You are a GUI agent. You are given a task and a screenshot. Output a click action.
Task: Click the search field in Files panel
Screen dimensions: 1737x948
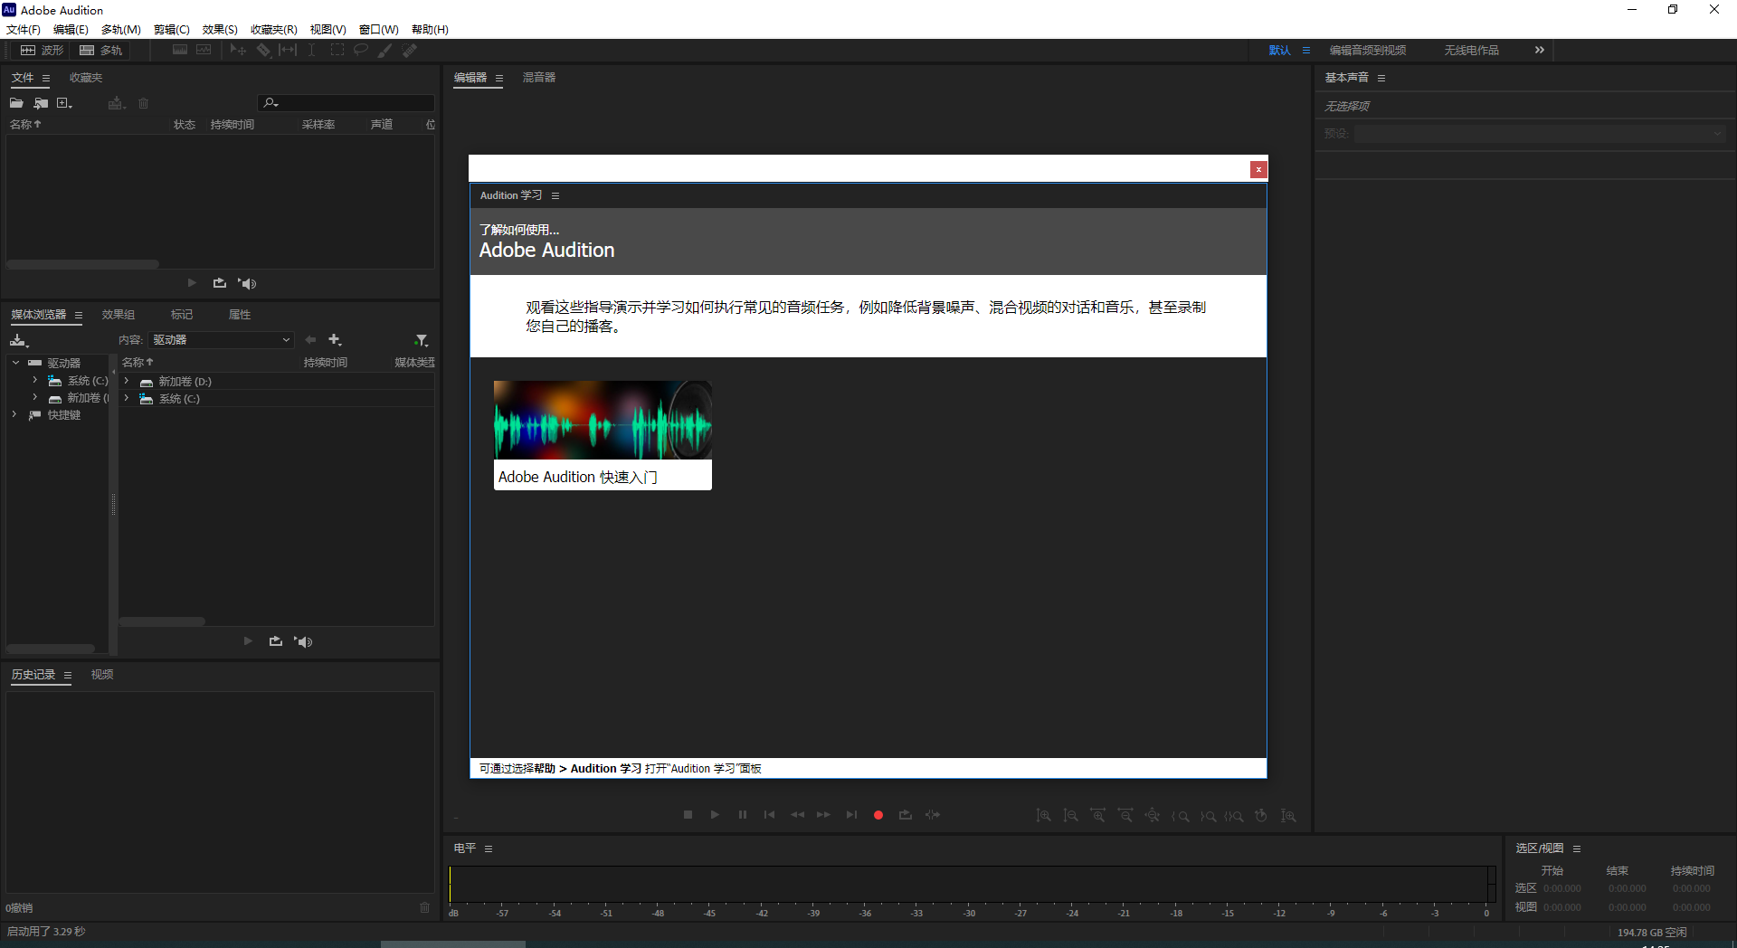pos(344,102)
